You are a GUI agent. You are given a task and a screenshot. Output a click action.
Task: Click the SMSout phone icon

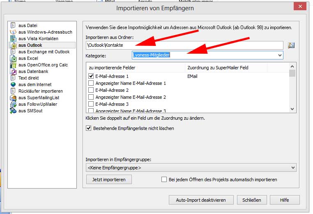[x=13, y=111]
